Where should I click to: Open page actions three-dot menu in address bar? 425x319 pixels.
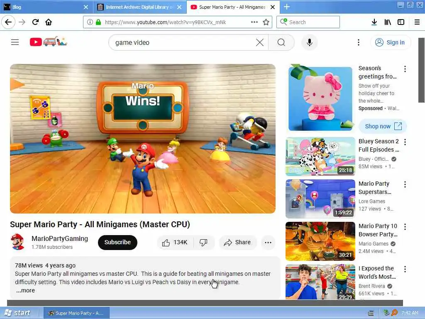point(254,22)
